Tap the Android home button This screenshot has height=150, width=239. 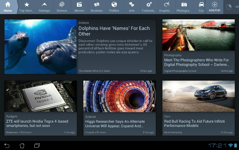(x=22, y=145)
